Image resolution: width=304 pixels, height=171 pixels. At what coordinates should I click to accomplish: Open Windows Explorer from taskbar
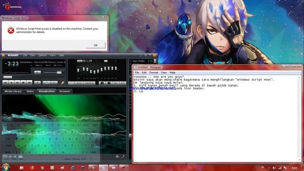pyautogui.click(x=21, y=168)
